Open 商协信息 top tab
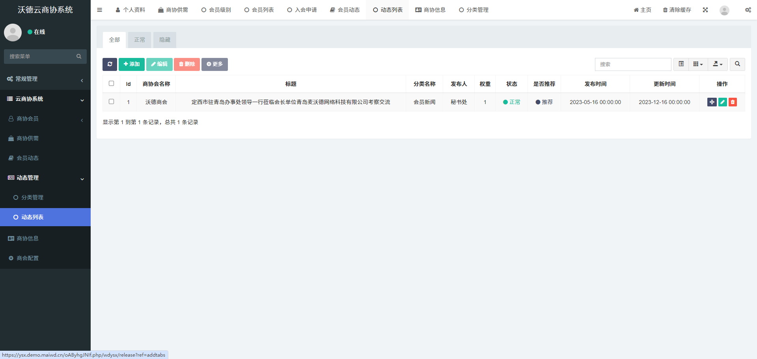Viewport: 757px width, 359px height. click(431, 10)
